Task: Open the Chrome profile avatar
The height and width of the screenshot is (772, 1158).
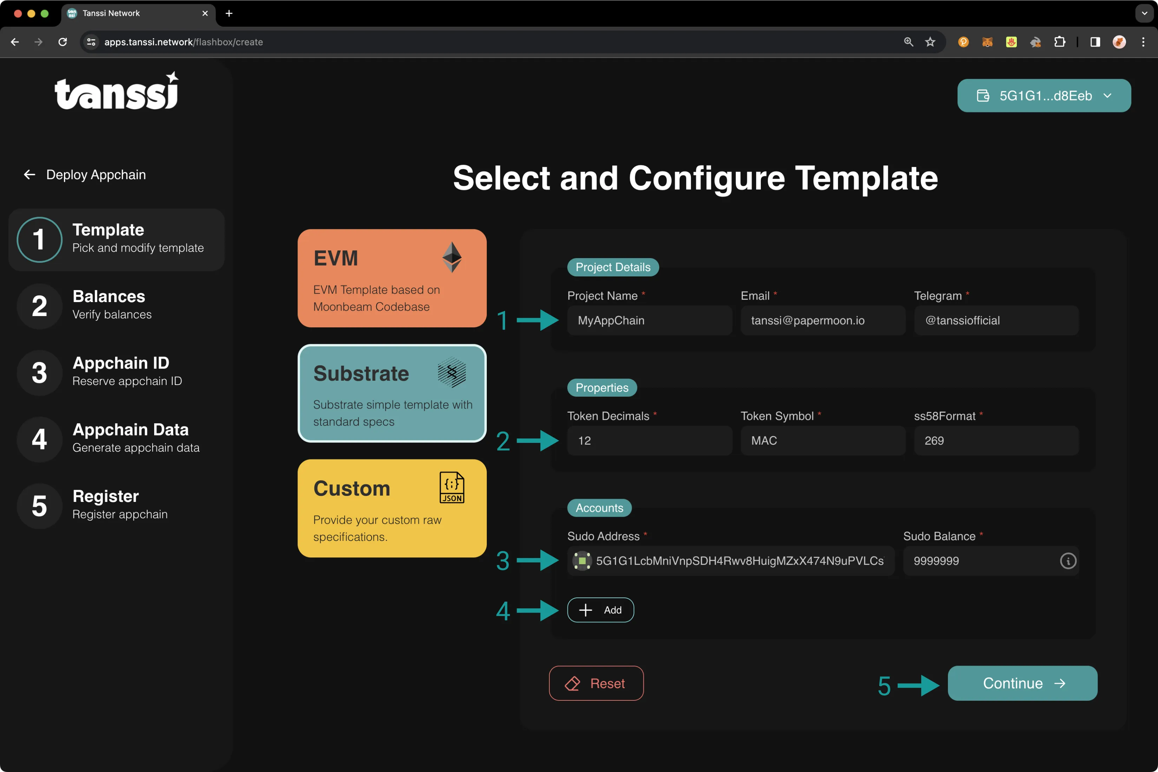Action: [1119, 42]
